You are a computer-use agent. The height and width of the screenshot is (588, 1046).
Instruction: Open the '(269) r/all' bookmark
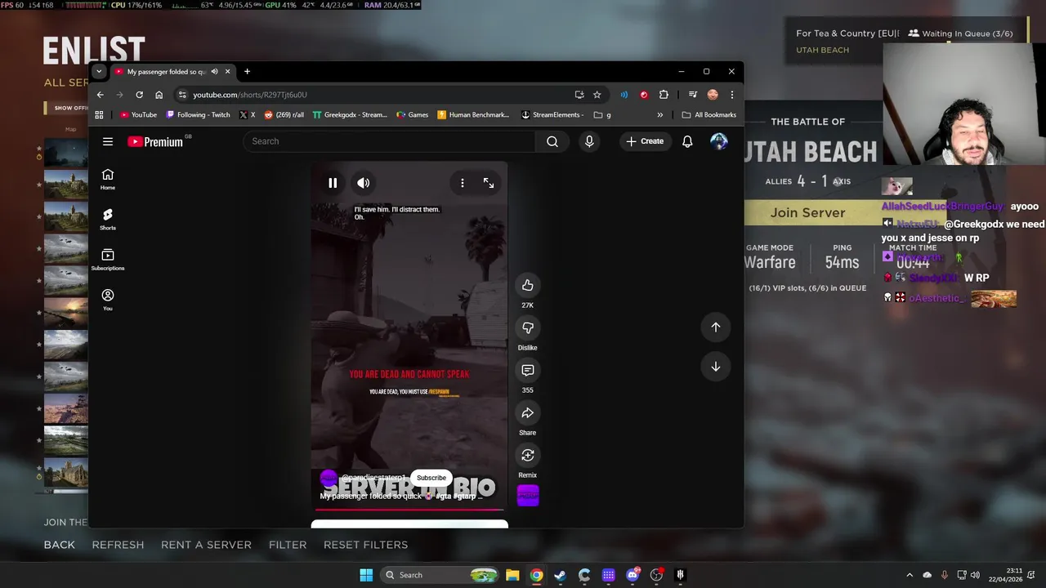[x=284, y=115]
